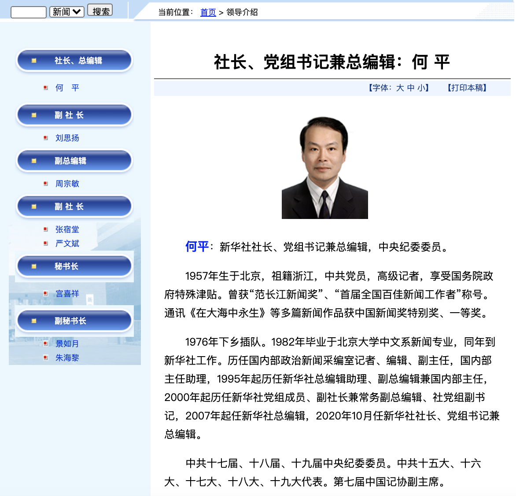
Task: Click 打印本稿 to print article
Action: click(x=467, y=88)
